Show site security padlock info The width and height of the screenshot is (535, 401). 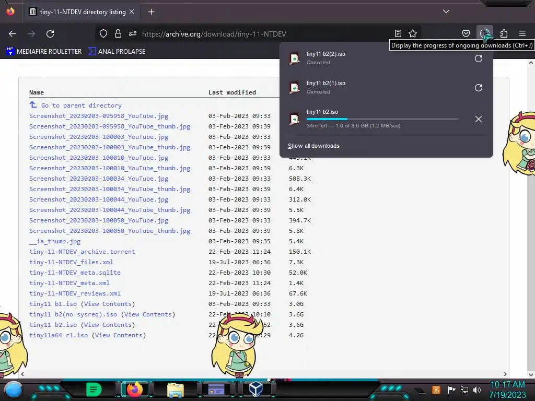pos(118,33)
